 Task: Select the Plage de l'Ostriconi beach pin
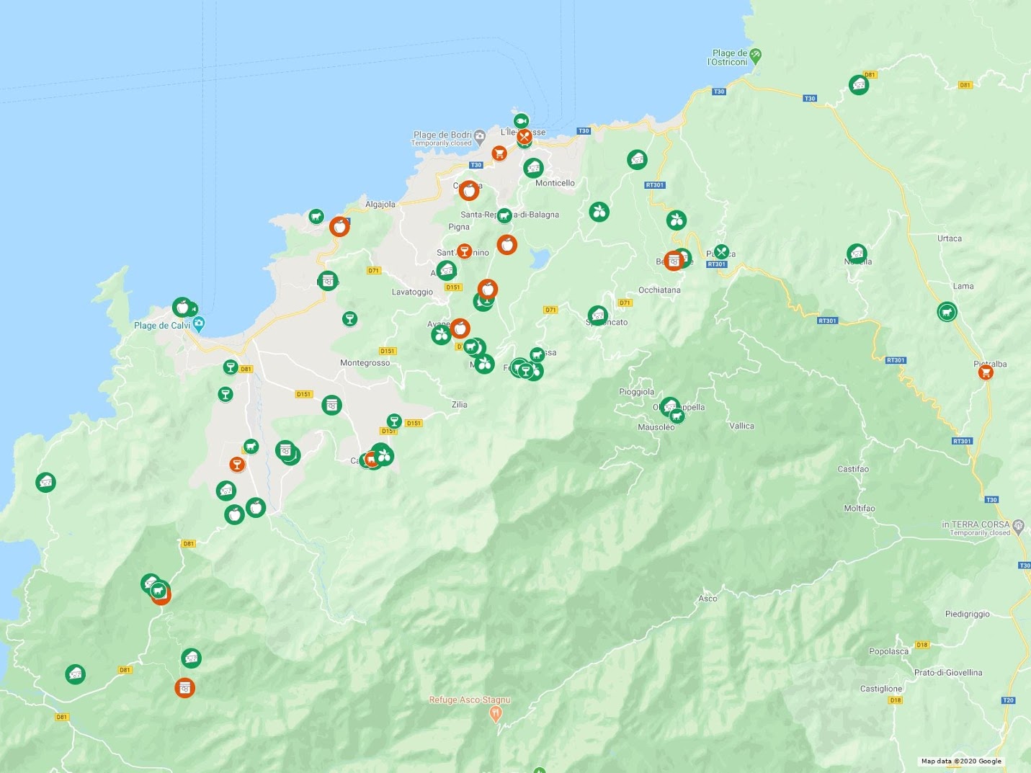click(x=755, y=55)
